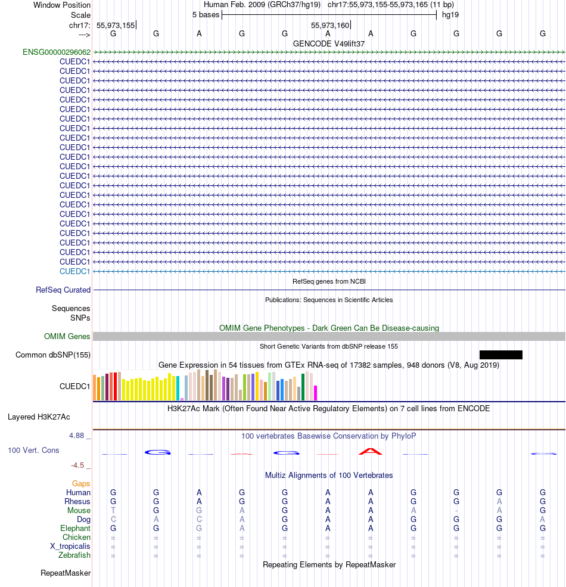The width and height of the screenshot is (566, 587).
Task: Click the Window Position label
Action: tap(62, 5)
